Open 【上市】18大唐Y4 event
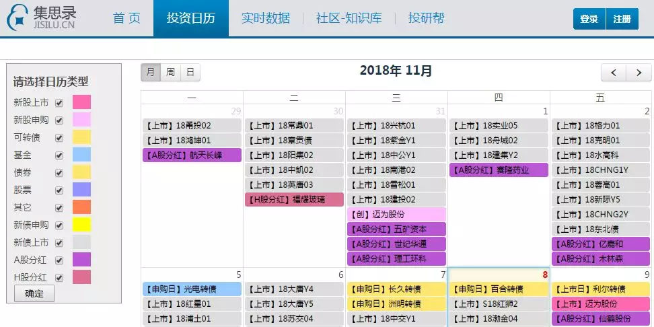The height and width of the screenshot is (327, 654). (x=295, y=289)
